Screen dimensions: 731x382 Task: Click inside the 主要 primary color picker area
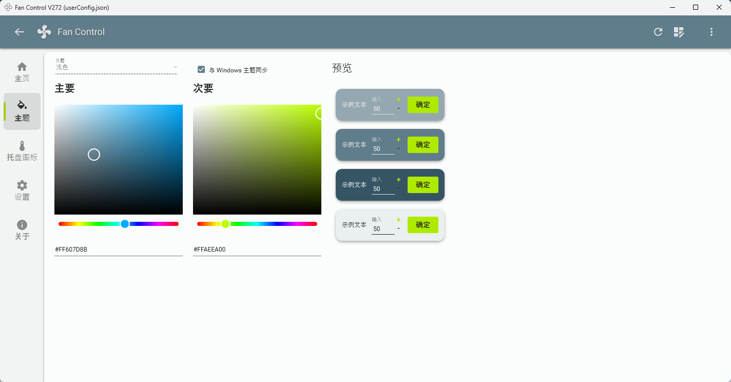click(119, 160)
